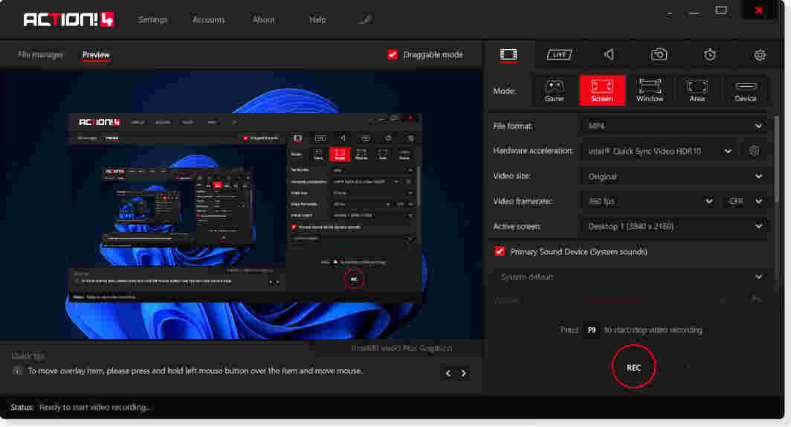
Task: Show next quick tip arrow
Action: click(464, 373)
